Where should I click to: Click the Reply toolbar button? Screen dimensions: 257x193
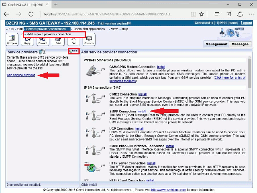click(x=27, y=41)
